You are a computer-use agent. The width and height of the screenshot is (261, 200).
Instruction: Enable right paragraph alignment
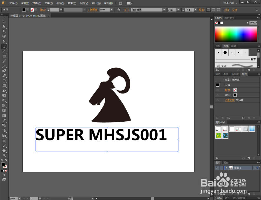click(x=218, y=10)
